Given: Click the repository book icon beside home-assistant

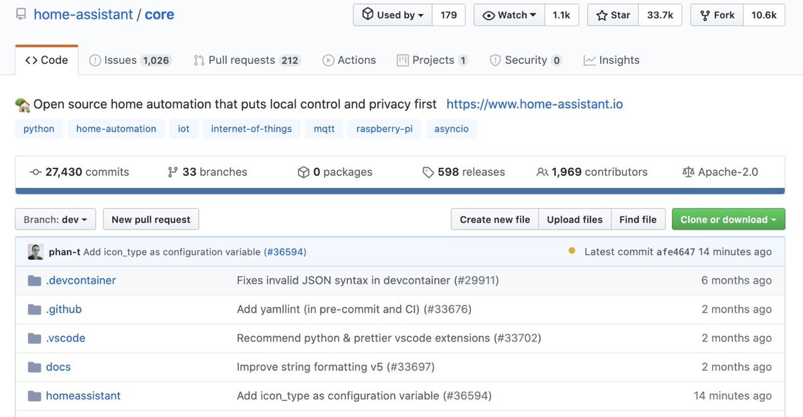Looking at the screenshot, I should 21,15.
